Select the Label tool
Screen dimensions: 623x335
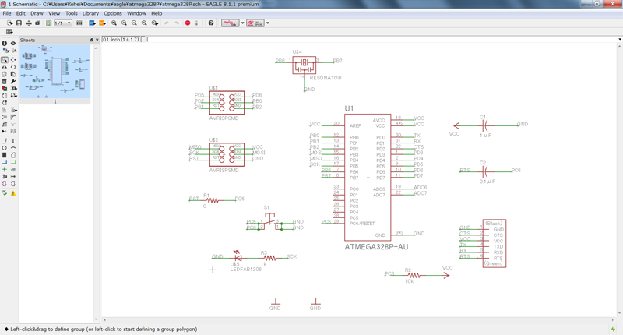(x=13, y=169)
